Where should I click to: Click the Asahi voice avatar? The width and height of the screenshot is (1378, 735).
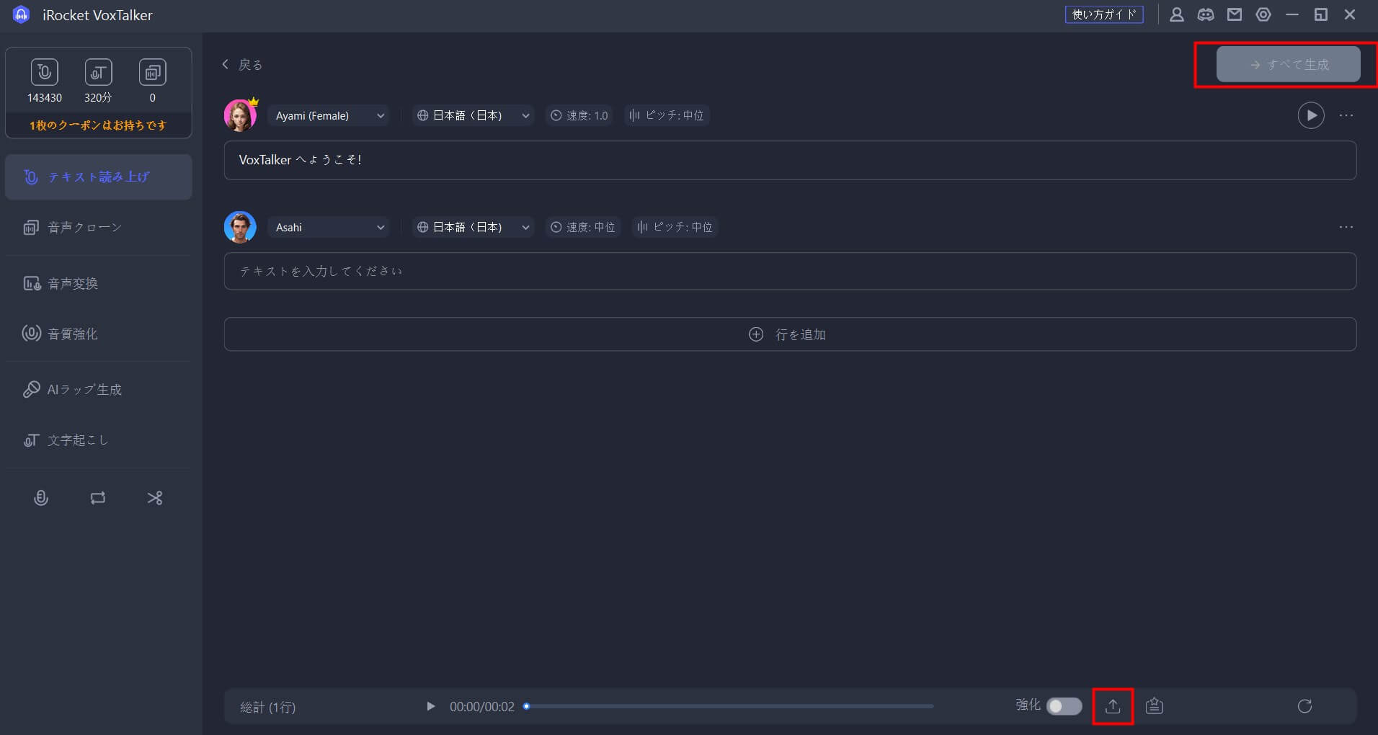(x=240, y=227)
